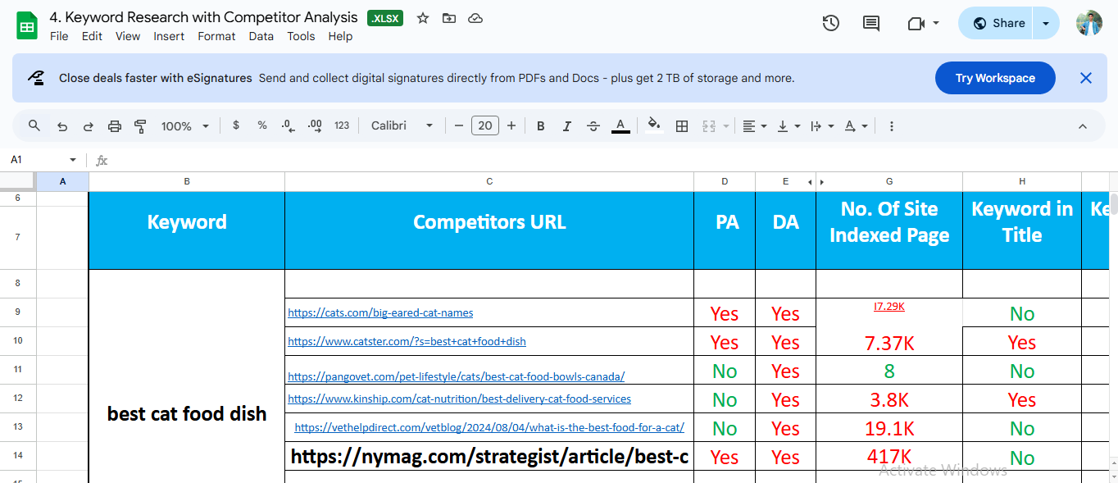Open the Help menu

[x=340, y=36]
